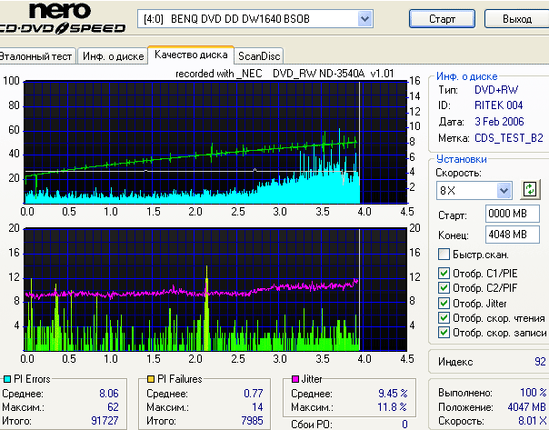Click the Конец 4048 MB input field
The height and width of the screenshot is (430, 549).
[x=513, y=235]
